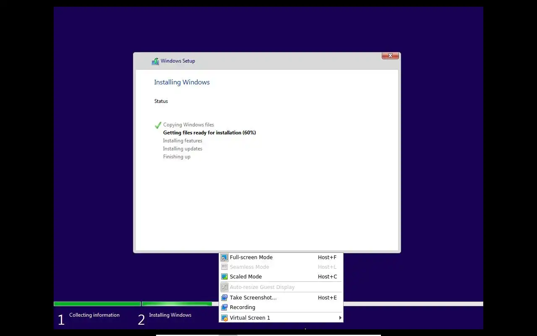Click 'Getting files ready for installation (60%)'
The width and height of the screenshot is (537, 336).
point(209,133)
